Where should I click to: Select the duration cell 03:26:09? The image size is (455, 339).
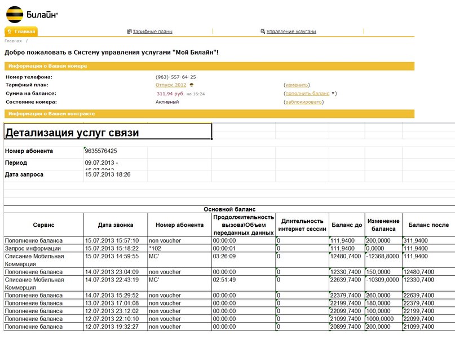point(244,260)
